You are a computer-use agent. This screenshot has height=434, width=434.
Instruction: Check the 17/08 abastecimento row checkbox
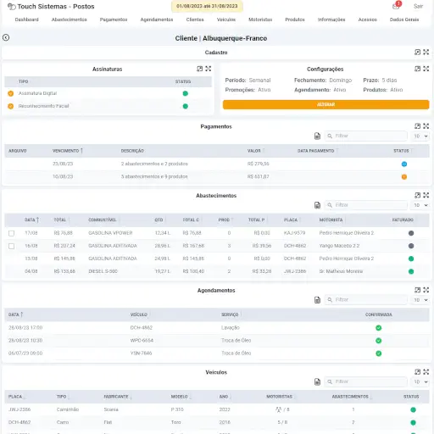pyautogui.click(x=11, y=233)
